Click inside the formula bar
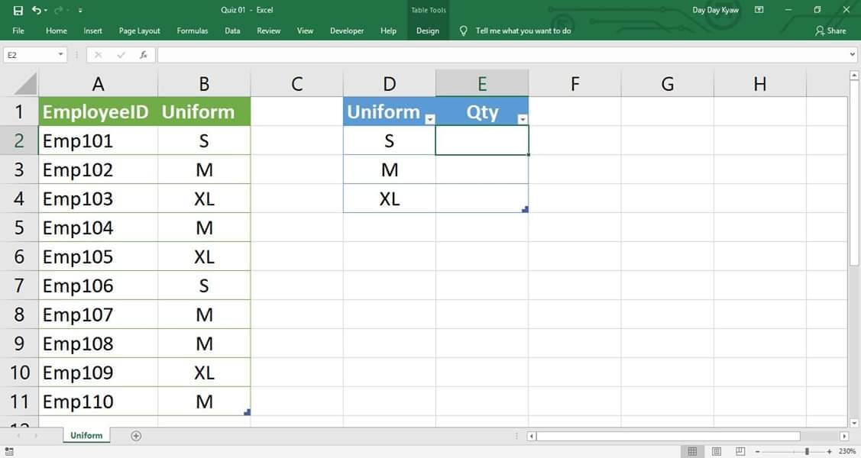Image resolution: width=861 pixels, height=458 pixels. point(502,55)
